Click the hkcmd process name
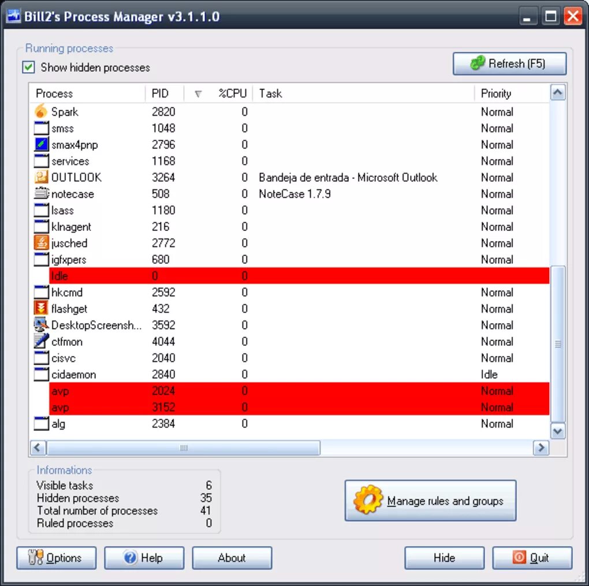Image resolution: width=589 pixels, height=586 pixels. pos(67,292)
